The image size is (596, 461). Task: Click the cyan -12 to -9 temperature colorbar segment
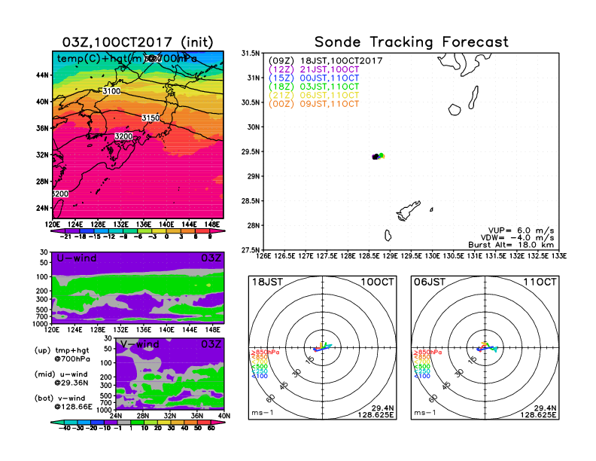116,231
